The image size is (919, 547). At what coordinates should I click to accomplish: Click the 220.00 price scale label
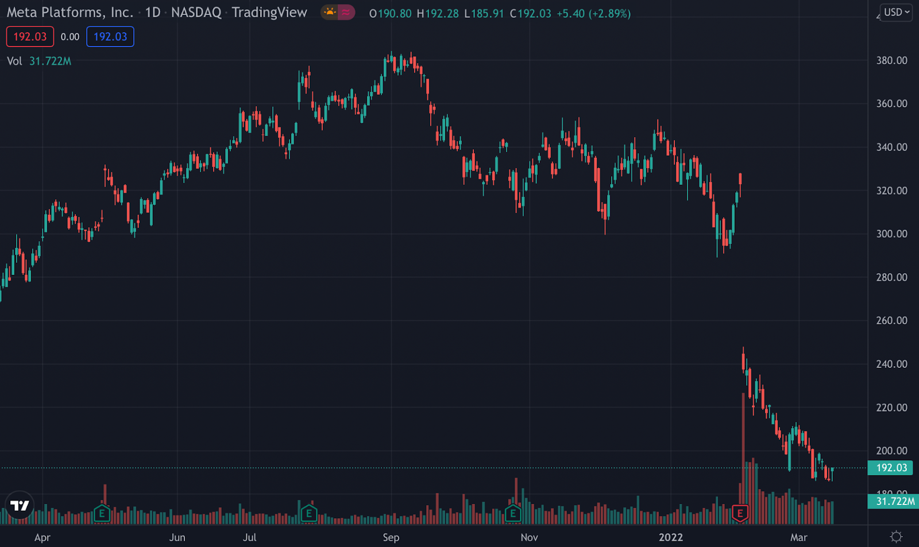click(x=892, y=408)
